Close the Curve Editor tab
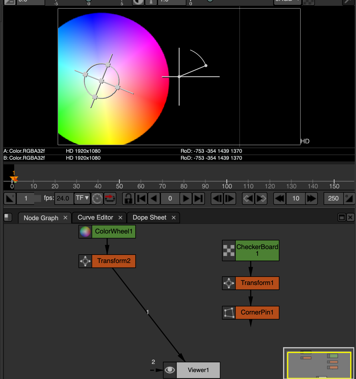Image resolution: width=356 pixels, height=379 pixels. [x=120, y=218]
